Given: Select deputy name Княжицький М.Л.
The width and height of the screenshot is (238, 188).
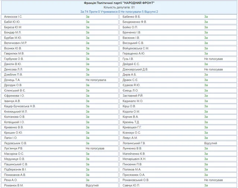Looking at the screenshot, I should click(x=16, y=111).
